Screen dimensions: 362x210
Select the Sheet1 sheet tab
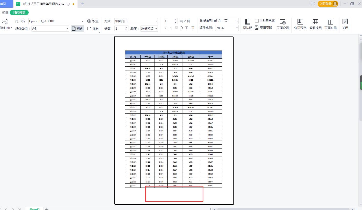(x=34, y=208)
